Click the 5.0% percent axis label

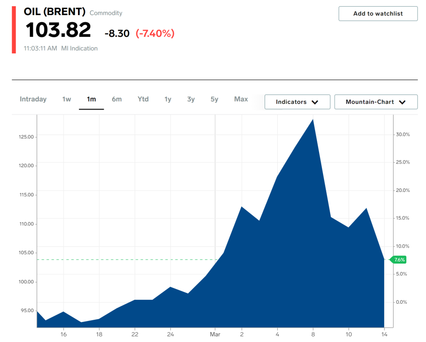(x=401, y=274)
